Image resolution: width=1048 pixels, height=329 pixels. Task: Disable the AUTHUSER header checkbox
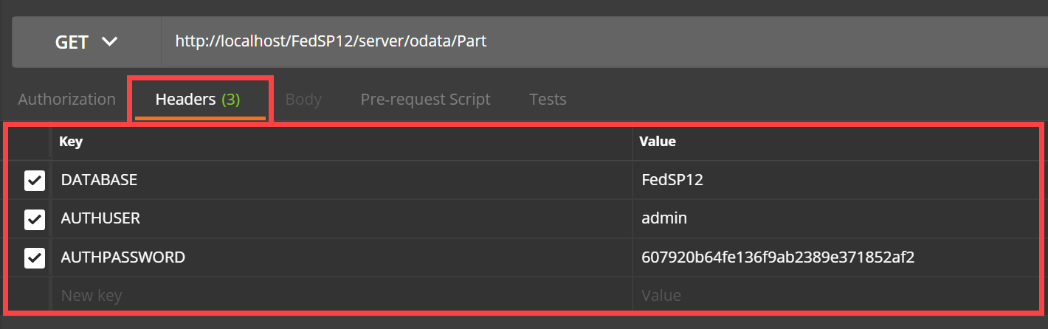click(x=35, y=219)
